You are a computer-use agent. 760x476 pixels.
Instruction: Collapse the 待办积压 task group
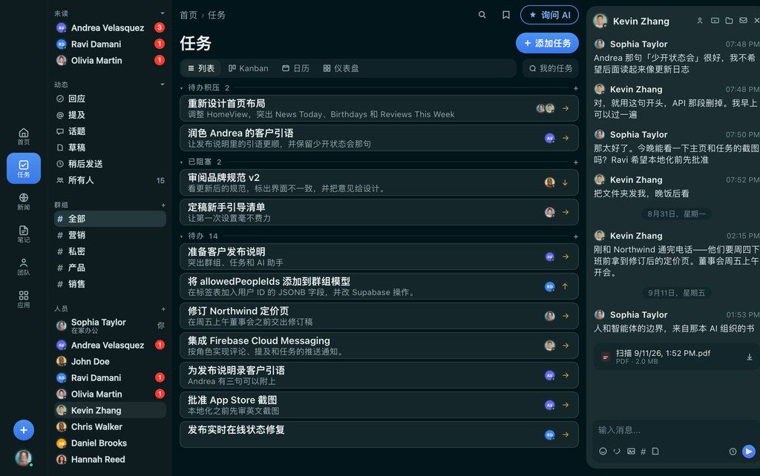tap(181, 88)
